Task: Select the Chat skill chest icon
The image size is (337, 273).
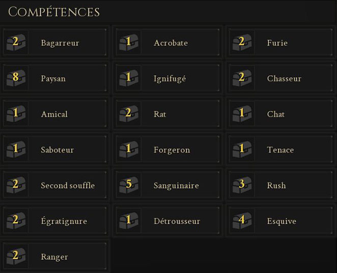Action: coord(242,114)
